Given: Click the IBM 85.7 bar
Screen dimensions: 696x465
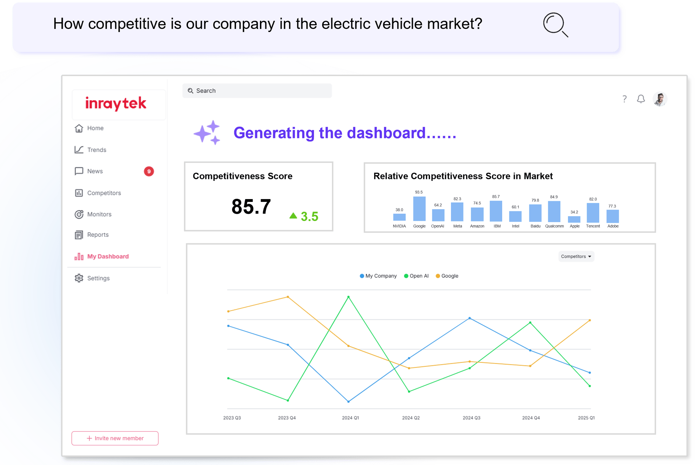Looking at the screenshot, I should [496, 211].
